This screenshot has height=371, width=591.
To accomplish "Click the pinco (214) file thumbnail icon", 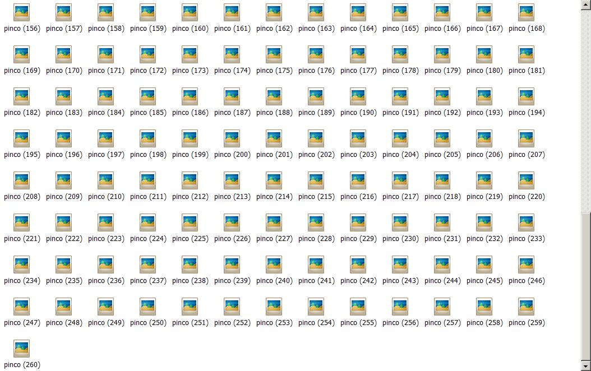I will pos(274,180).
